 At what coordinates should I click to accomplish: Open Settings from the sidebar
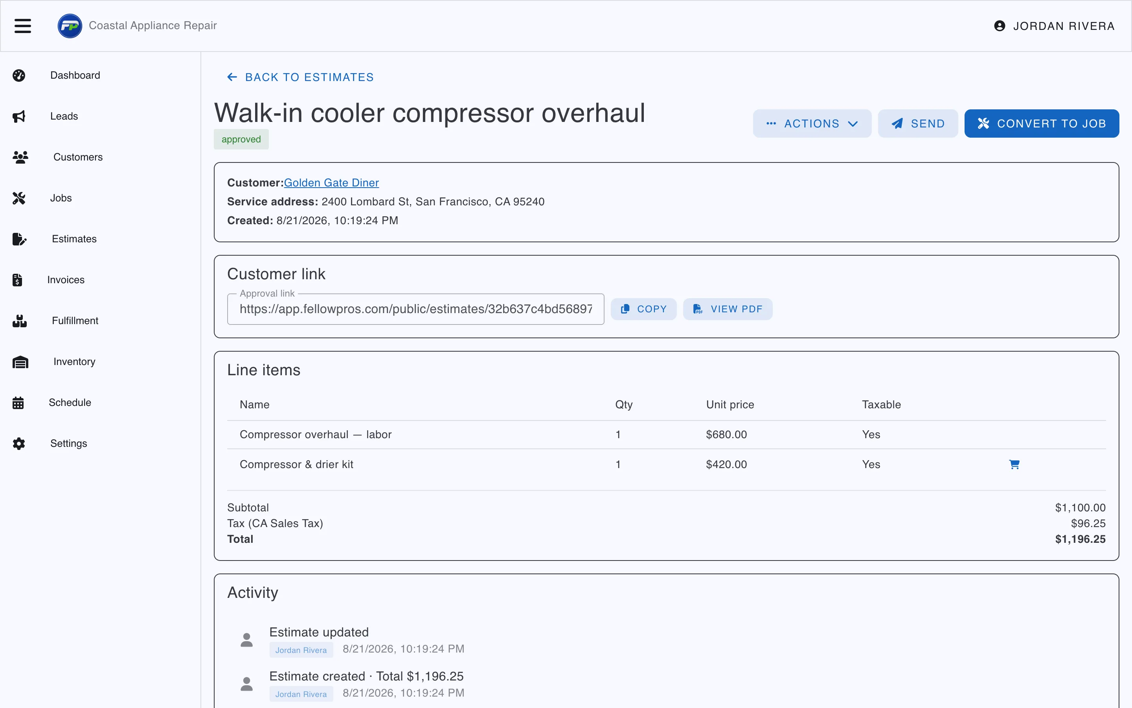(x=100, y=443)
